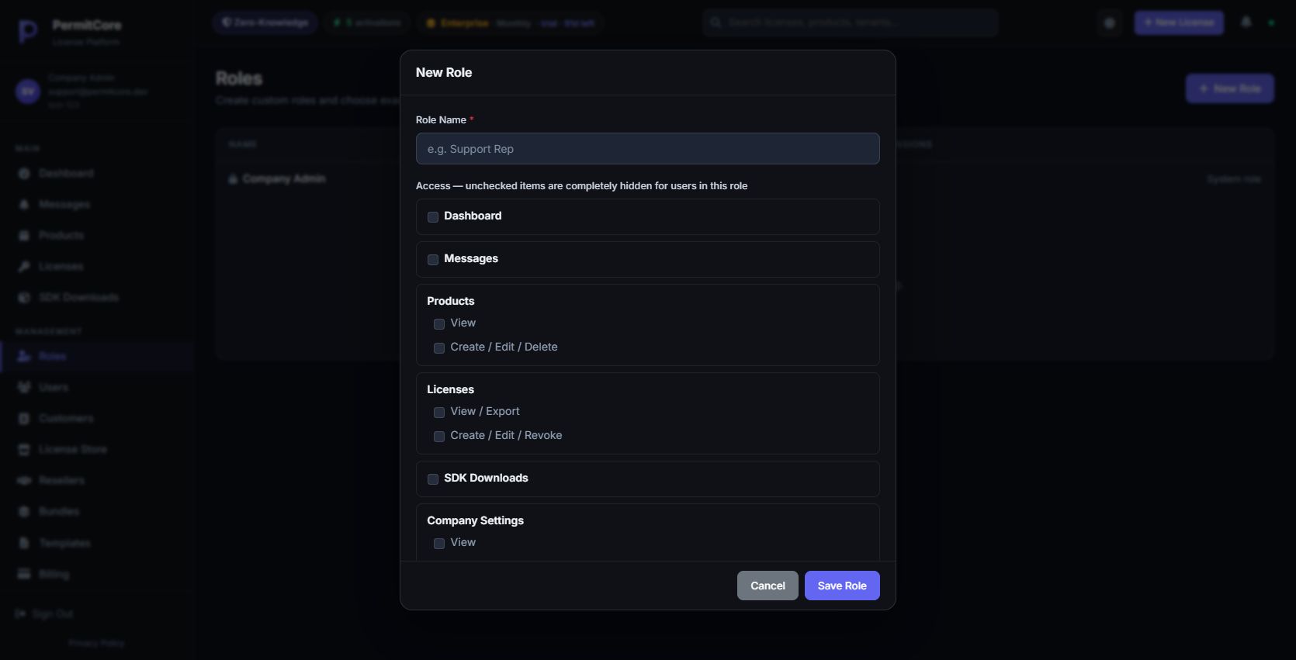
Task: Click the Enterprise plan badge
Action: point(510,22)
